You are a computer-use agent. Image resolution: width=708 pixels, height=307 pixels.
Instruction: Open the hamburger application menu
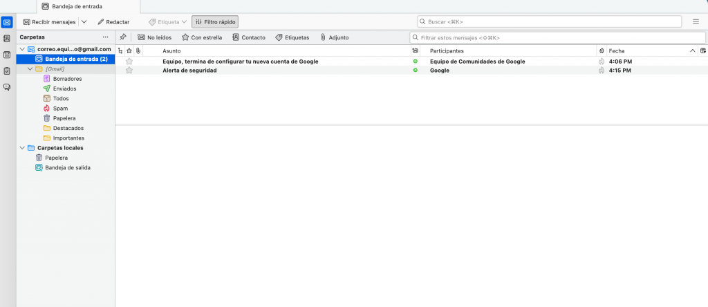click(x=696, y=21)
